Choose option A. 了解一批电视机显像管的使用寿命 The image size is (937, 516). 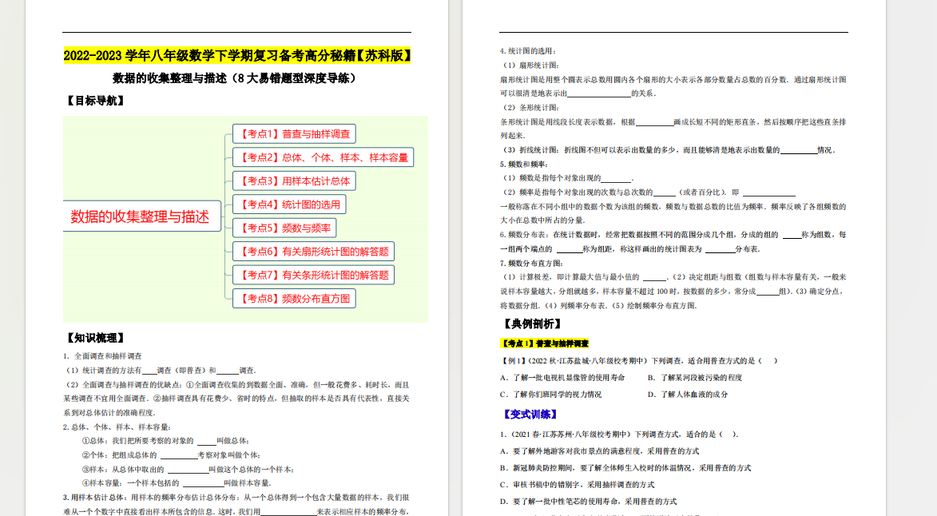click(x=563, y=378)
